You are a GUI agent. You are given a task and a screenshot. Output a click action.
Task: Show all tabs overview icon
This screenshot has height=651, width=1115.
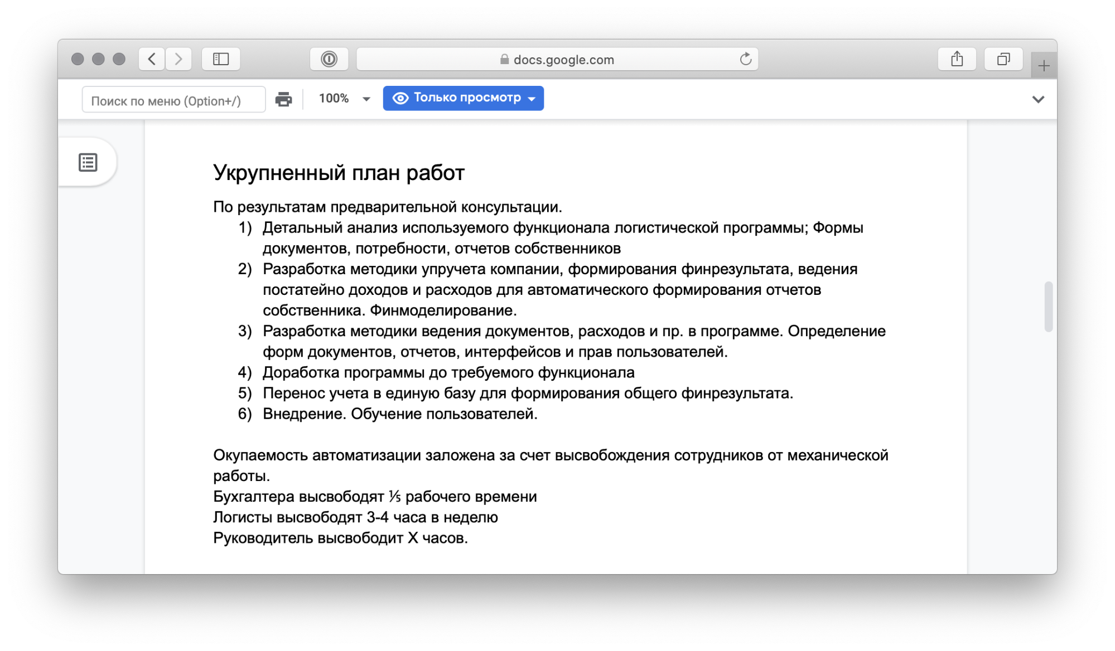coord(1003,59)
